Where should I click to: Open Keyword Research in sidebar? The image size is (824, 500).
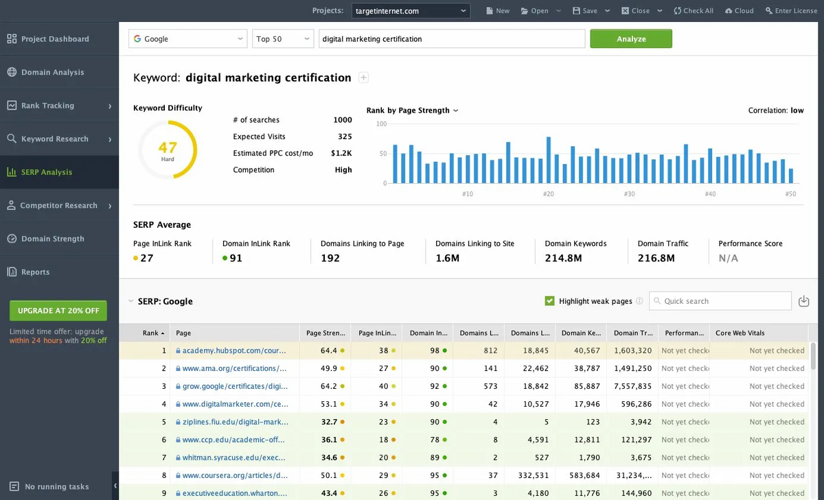tap(59, 139)
